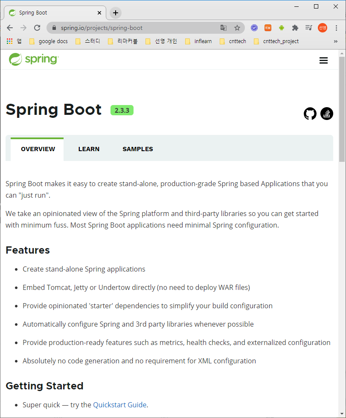Click 'Create stand-alone Spring applications' bullet
Viewport: 346px width, 418px height.
tap(84, 269)
